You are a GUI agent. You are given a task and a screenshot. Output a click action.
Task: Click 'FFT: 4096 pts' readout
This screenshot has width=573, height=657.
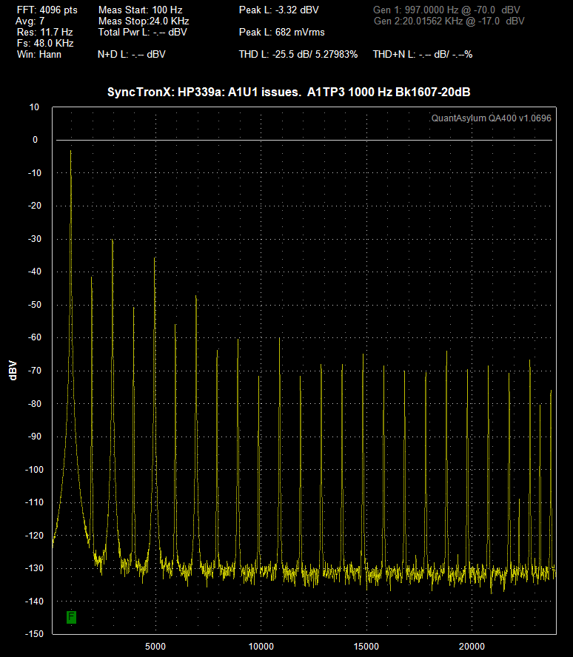click(x=47, y=10)
